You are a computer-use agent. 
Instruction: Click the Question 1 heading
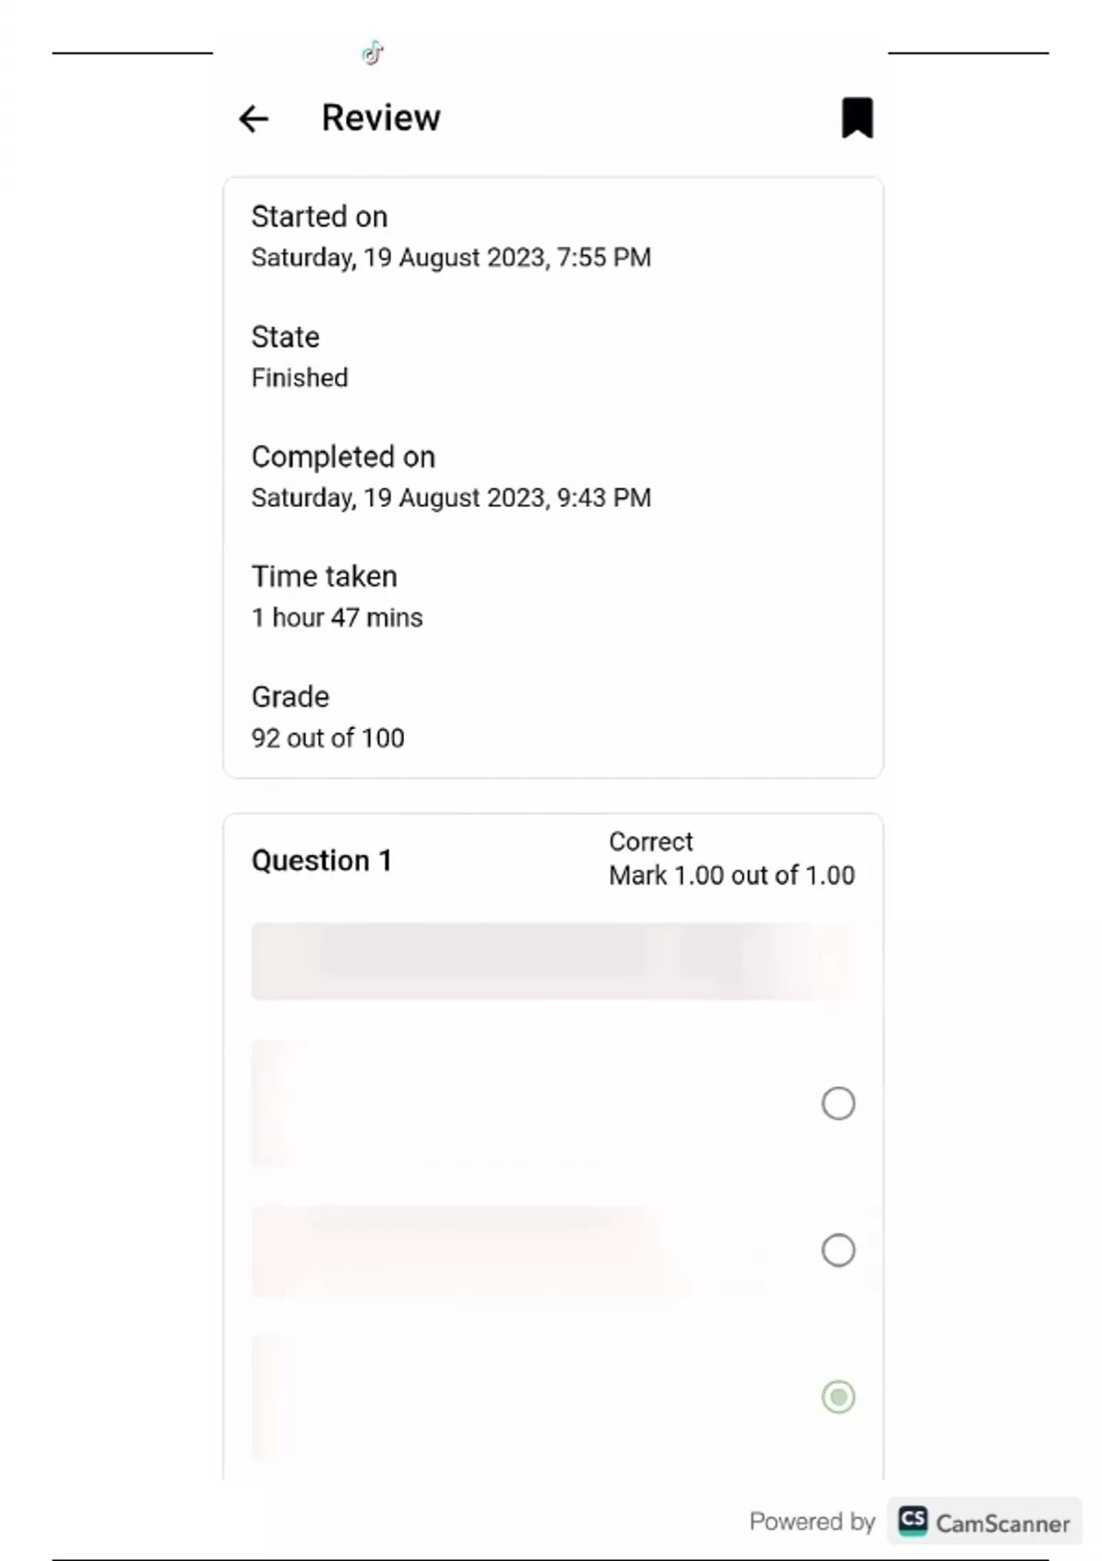321,860
